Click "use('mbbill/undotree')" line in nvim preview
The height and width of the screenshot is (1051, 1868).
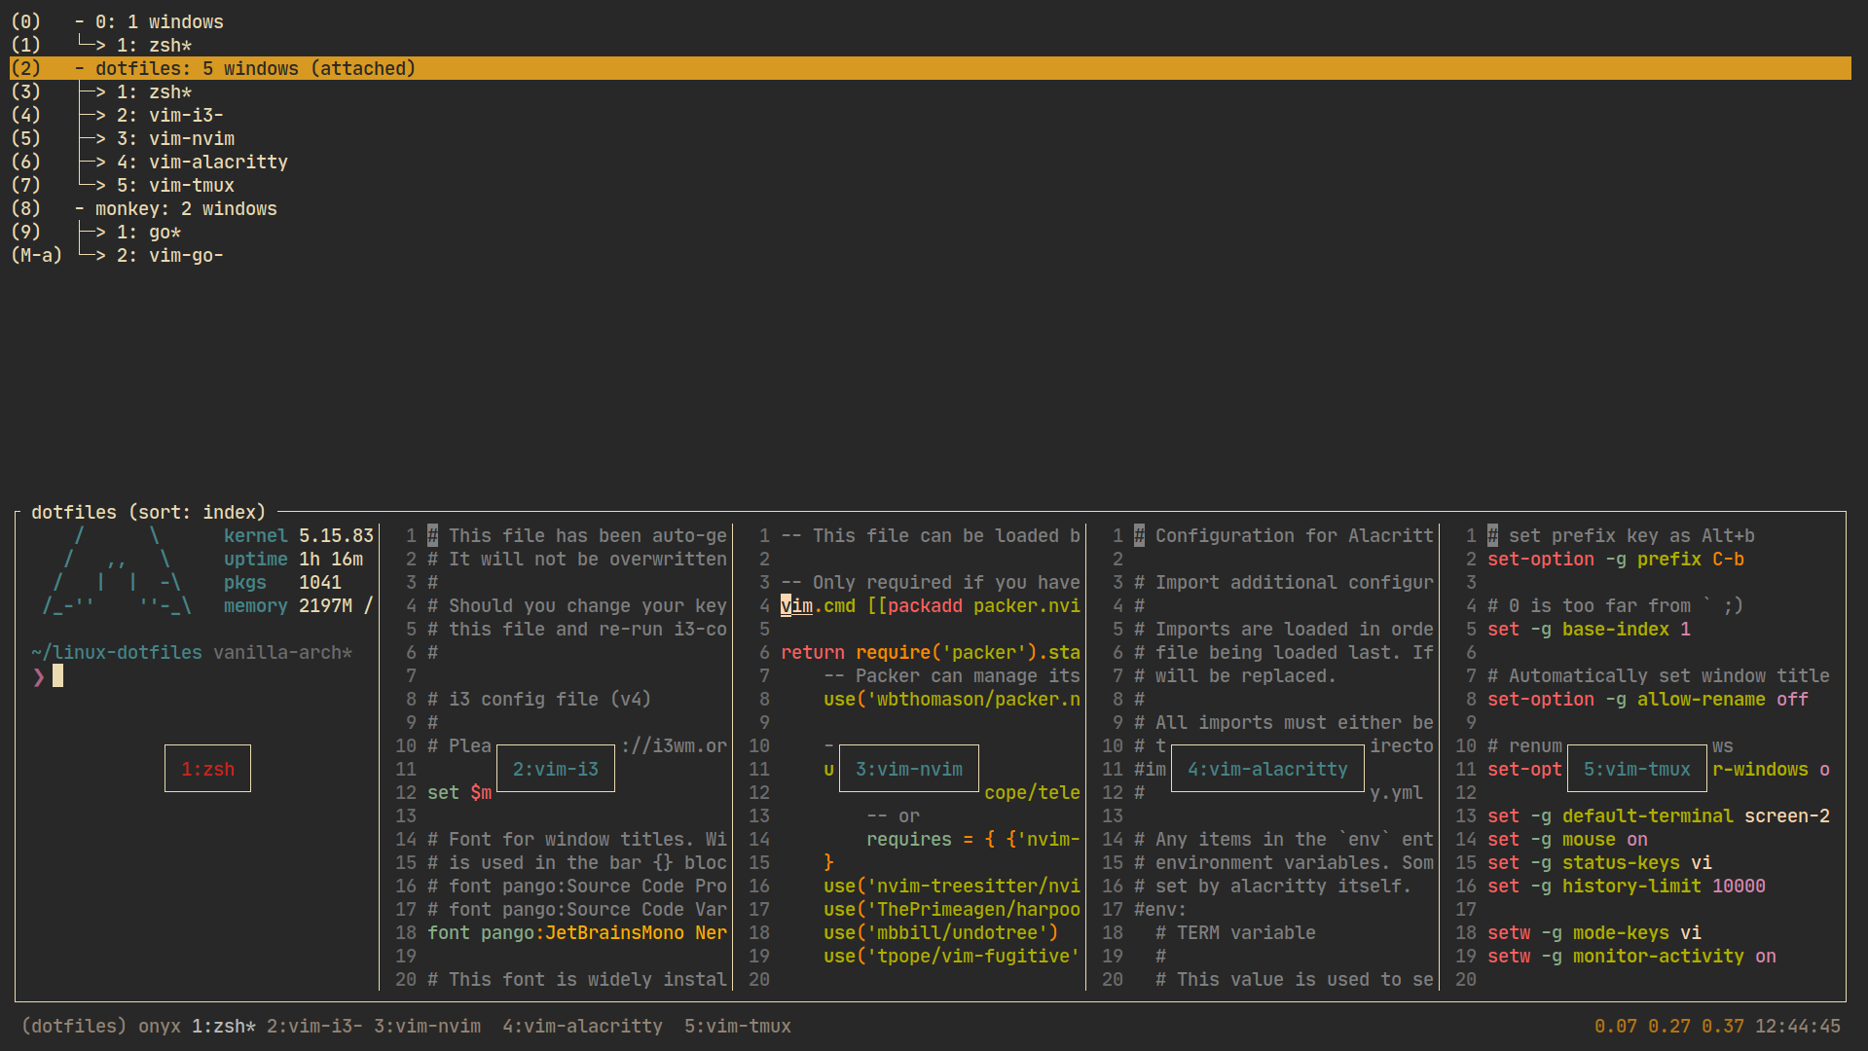tap(941, 932)
